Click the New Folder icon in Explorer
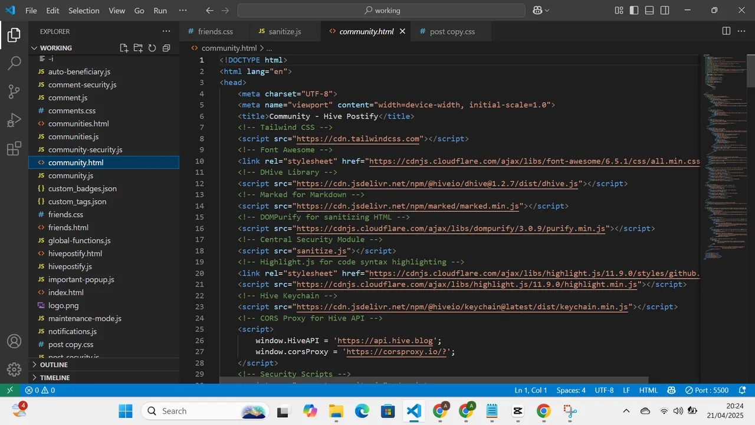Screen dimensions: 755x425 point(138,48)
